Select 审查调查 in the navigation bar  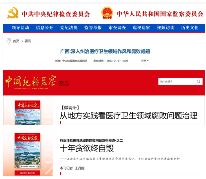tap(117, 28)
